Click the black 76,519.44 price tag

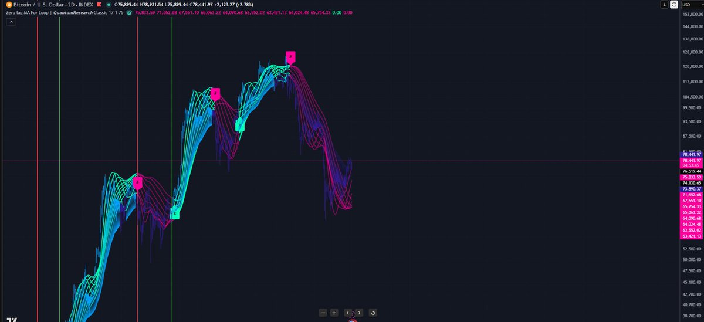pos(691,171)
